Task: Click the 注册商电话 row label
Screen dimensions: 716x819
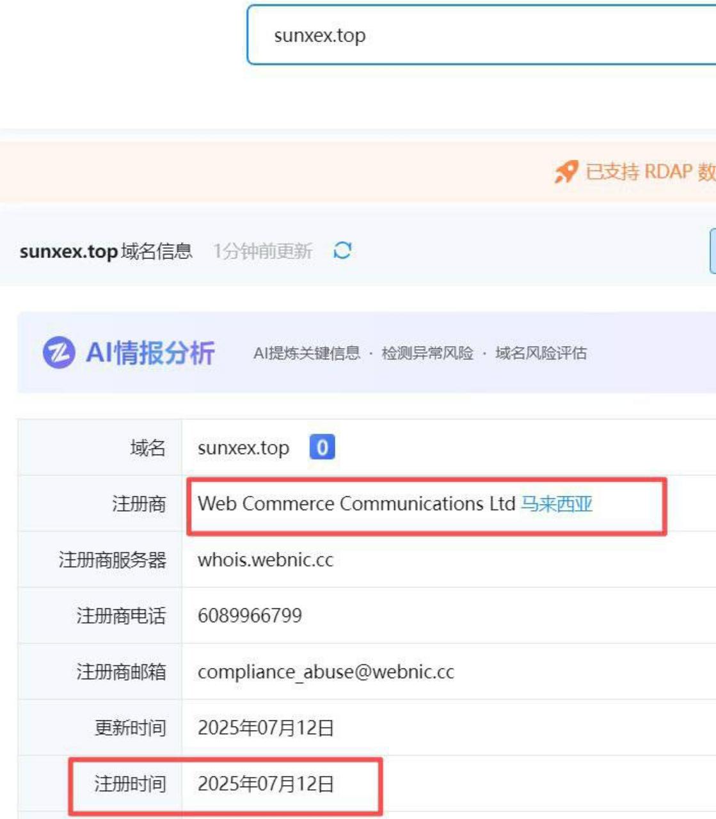Action: (x=121, y=616)
